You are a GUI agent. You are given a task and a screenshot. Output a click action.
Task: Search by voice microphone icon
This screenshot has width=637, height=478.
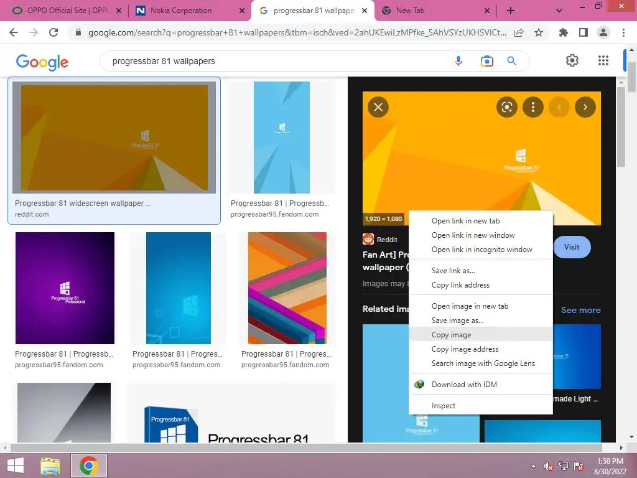point(458,61)
